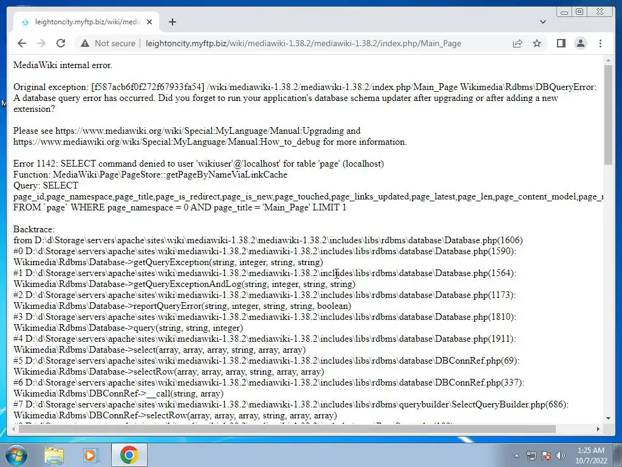Click backtrace line #7 SelectQueryBuilder.php(686)
This screenshot has width=622, height=467.
pos(291,404)
